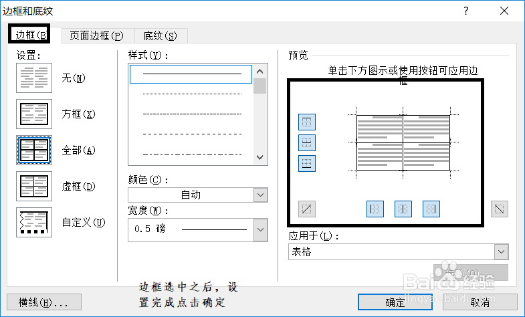Click the 确定 (OK) button

tap(395, 302)
